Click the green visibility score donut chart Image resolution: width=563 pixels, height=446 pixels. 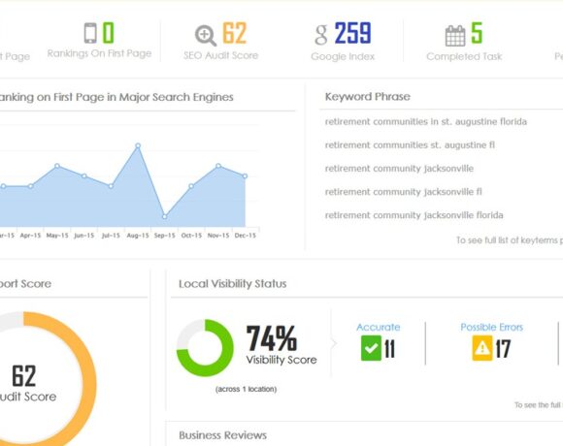tap(205, 348)
